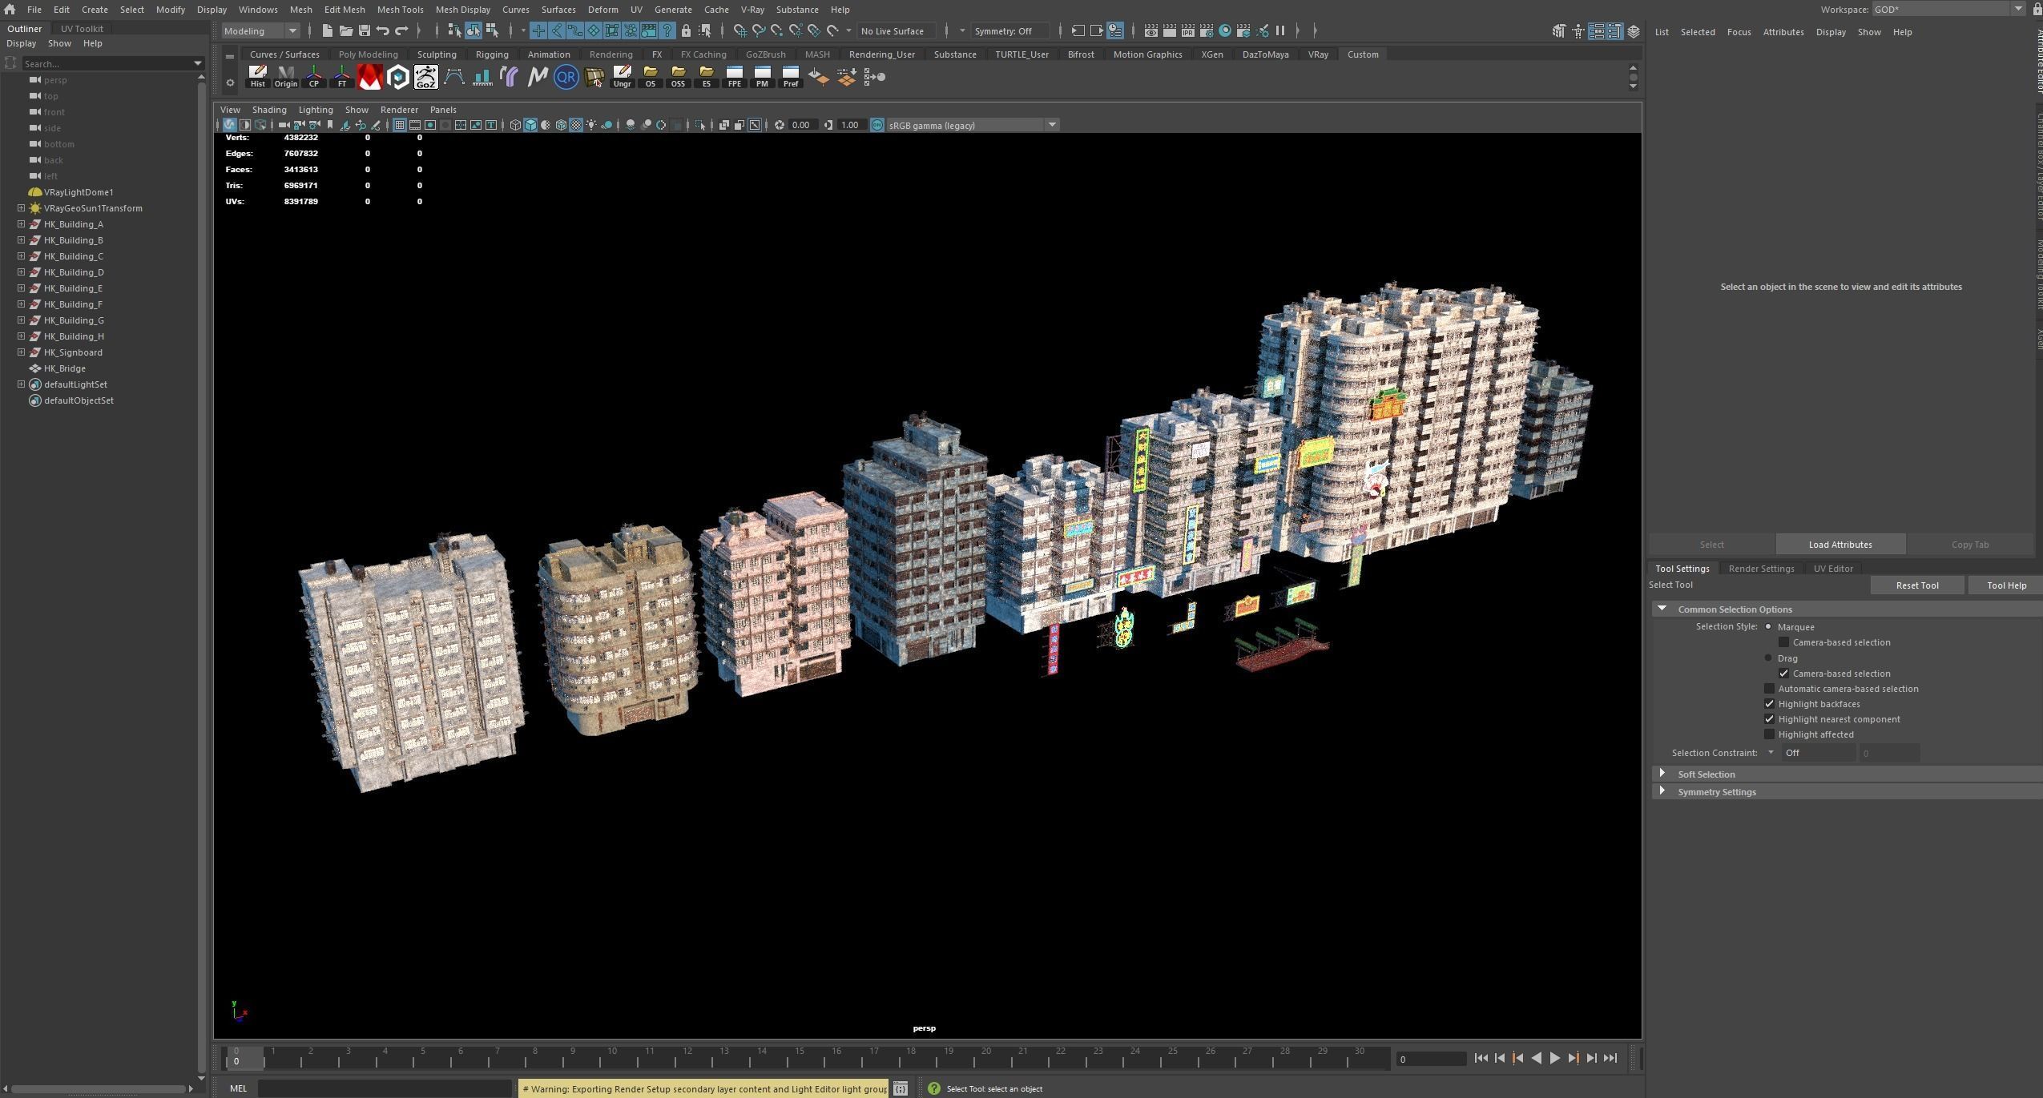This screenshot has width=2043, height=1098.
Task: Click the Symmetry: Off field
Action: (1009, 30)
